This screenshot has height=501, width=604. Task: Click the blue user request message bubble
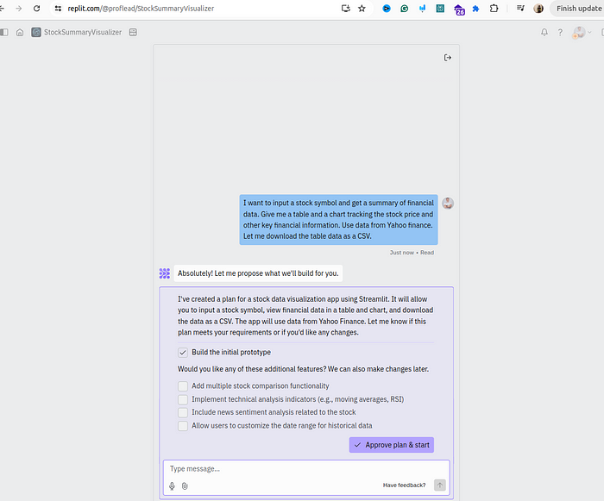(338, 220)
